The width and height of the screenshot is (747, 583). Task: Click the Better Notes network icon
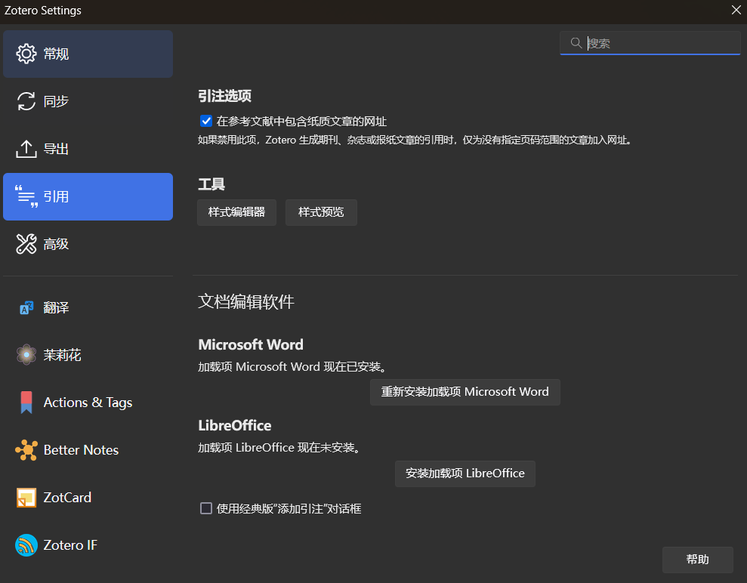tap(26, 450)
